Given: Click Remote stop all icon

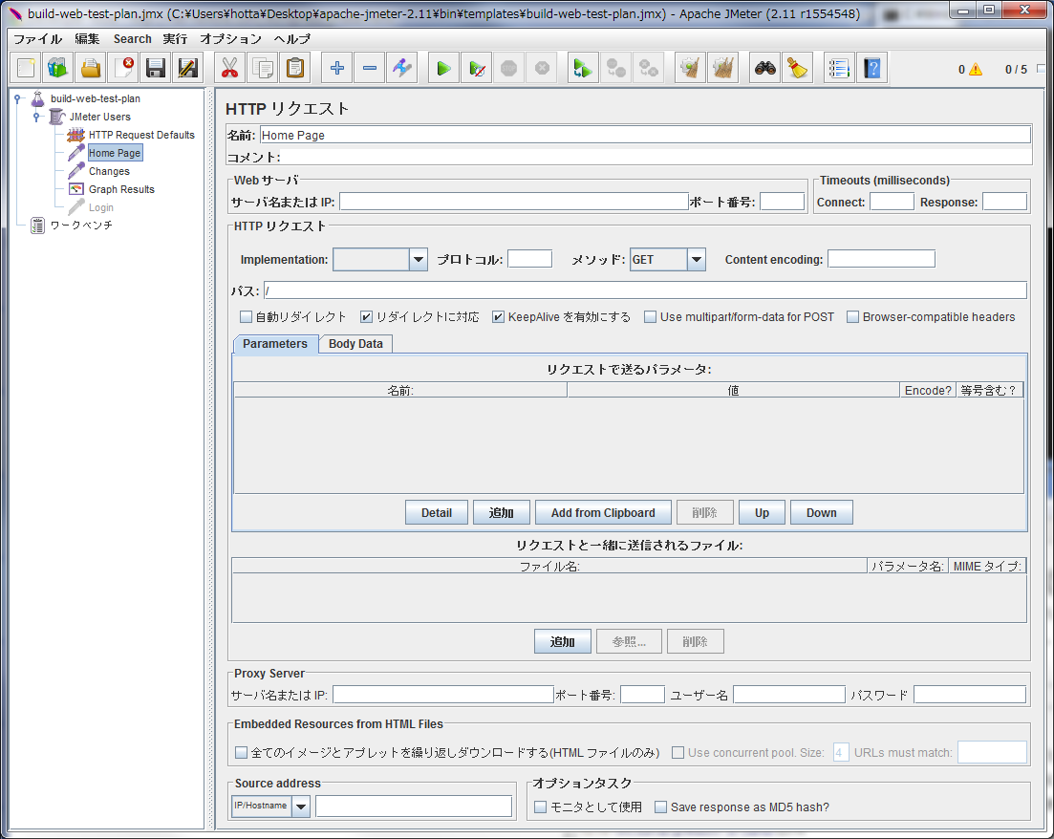Looking at the screenshot, I should click(615, 68).
